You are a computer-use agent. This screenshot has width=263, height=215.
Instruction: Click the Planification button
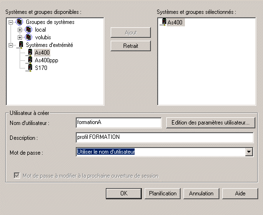[x=163, y=193]
